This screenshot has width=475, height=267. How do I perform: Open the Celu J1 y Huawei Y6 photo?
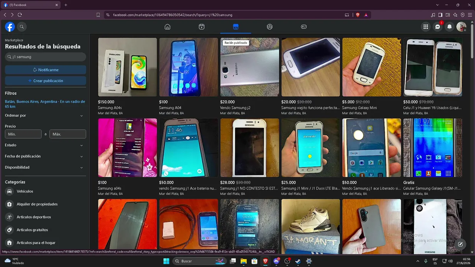pos(433,67)
